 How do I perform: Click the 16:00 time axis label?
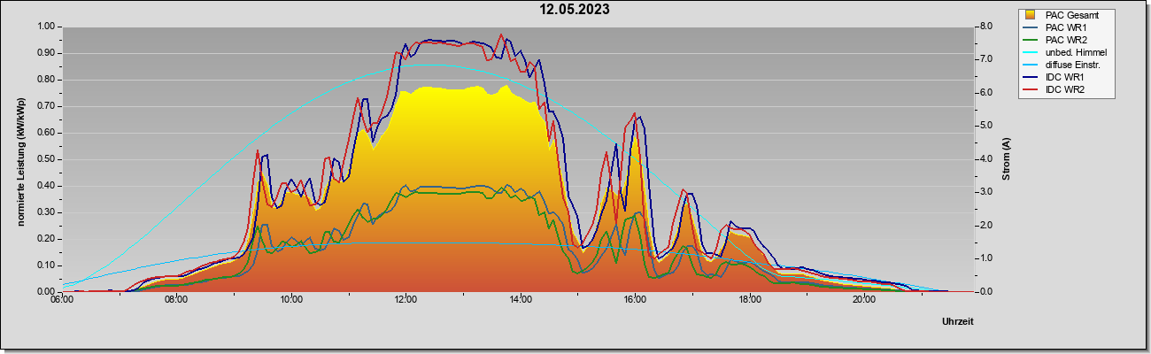click(x=635, y=299)
